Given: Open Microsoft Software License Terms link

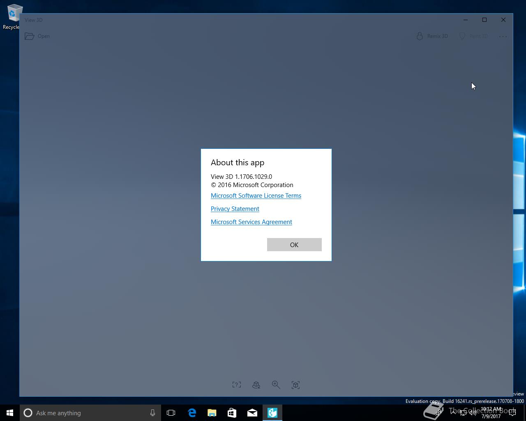Looking at the screenshot, I should [256, 196].
